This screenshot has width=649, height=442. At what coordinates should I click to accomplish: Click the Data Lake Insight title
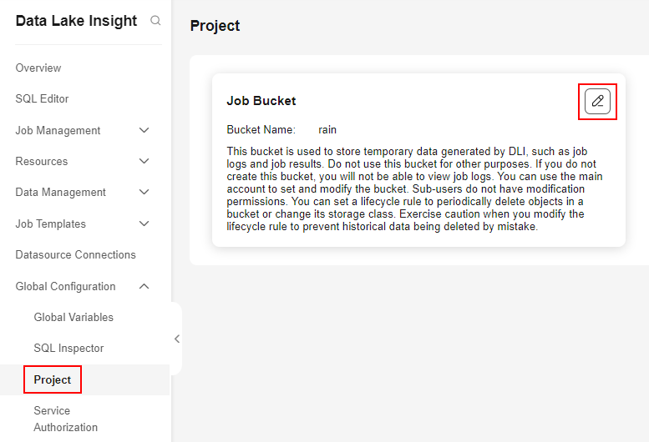tap(76, 21)
